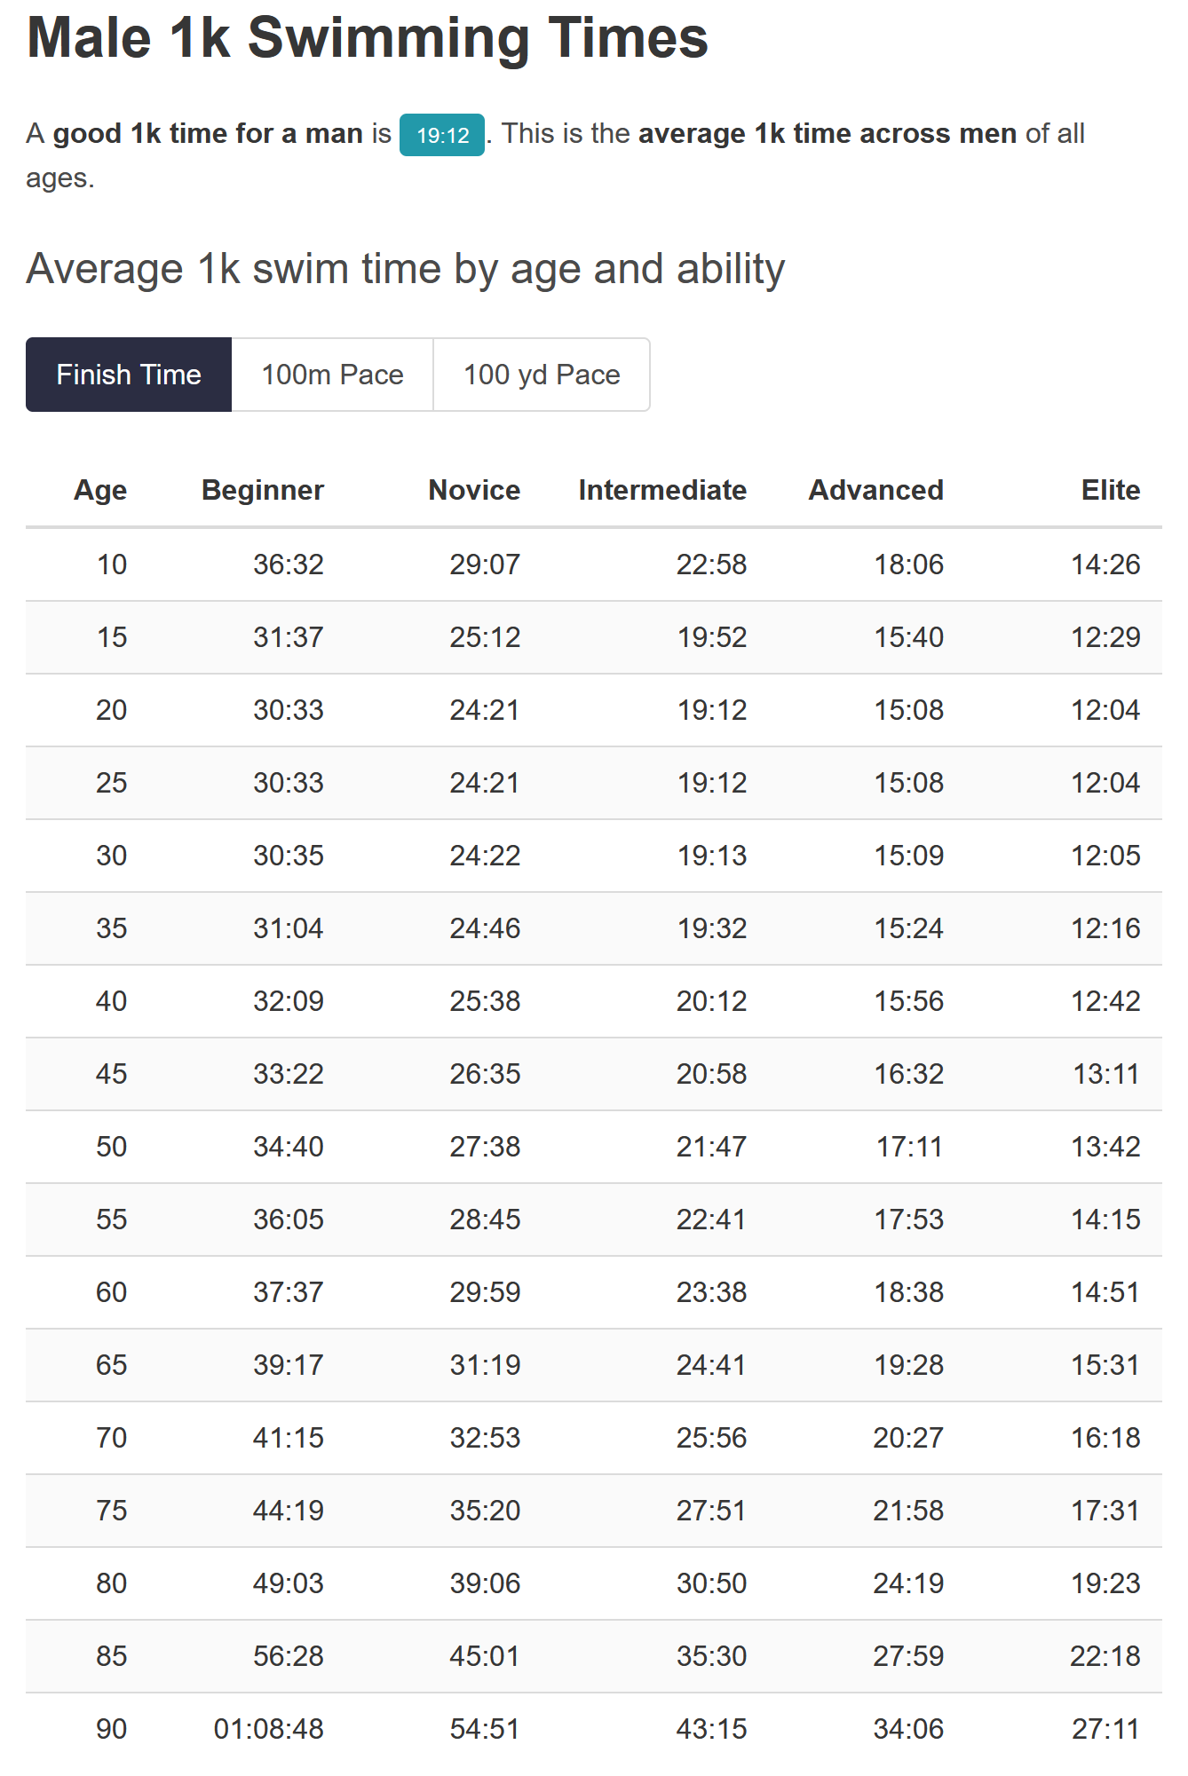Click the Advanced column header
Screen dimensions: 1188x1776
click(x=875, y=490)
